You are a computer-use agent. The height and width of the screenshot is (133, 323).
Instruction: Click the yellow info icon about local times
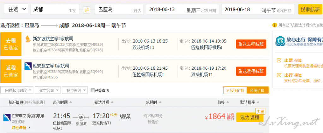(x=274, y=25)
